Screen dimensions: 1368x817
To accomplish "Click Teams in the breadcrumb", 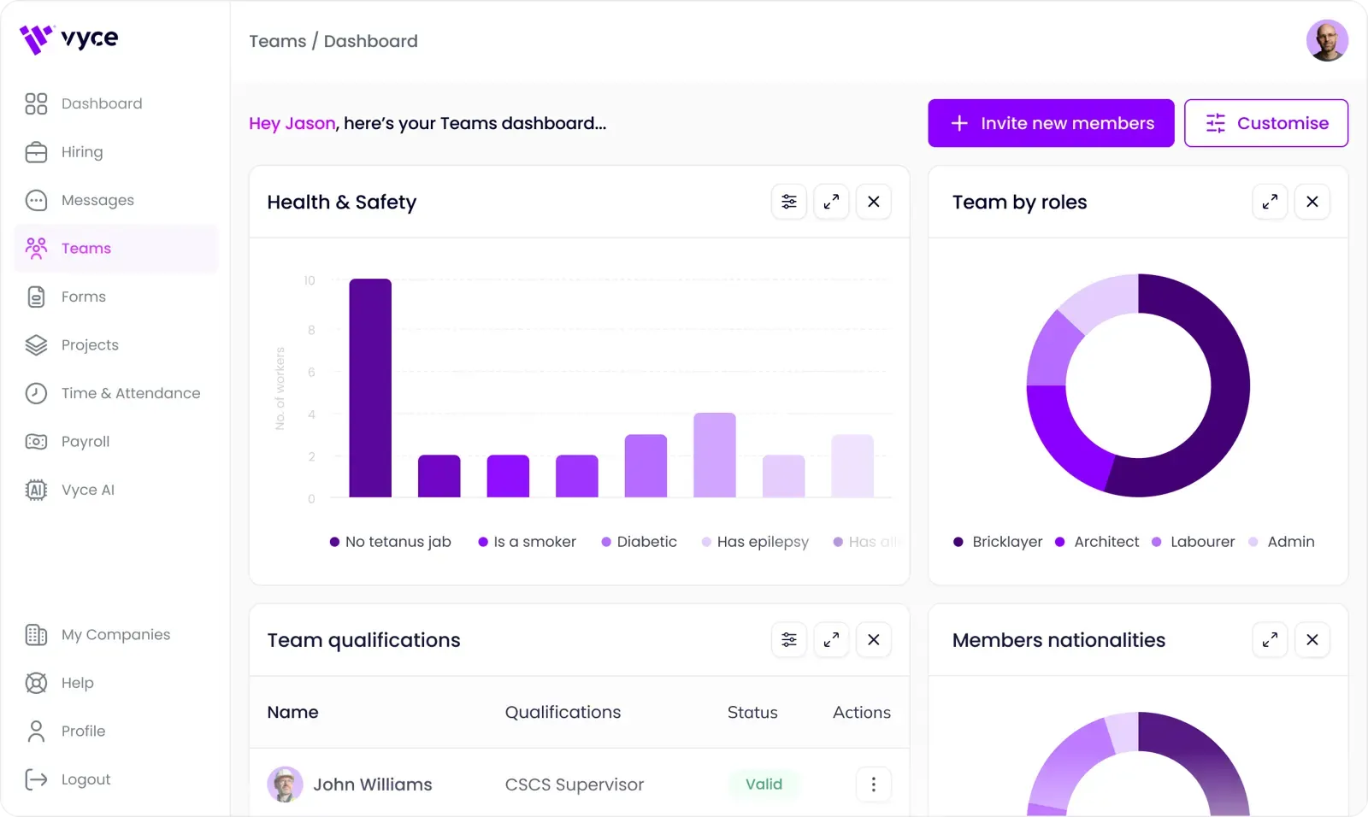I will 277,41.
